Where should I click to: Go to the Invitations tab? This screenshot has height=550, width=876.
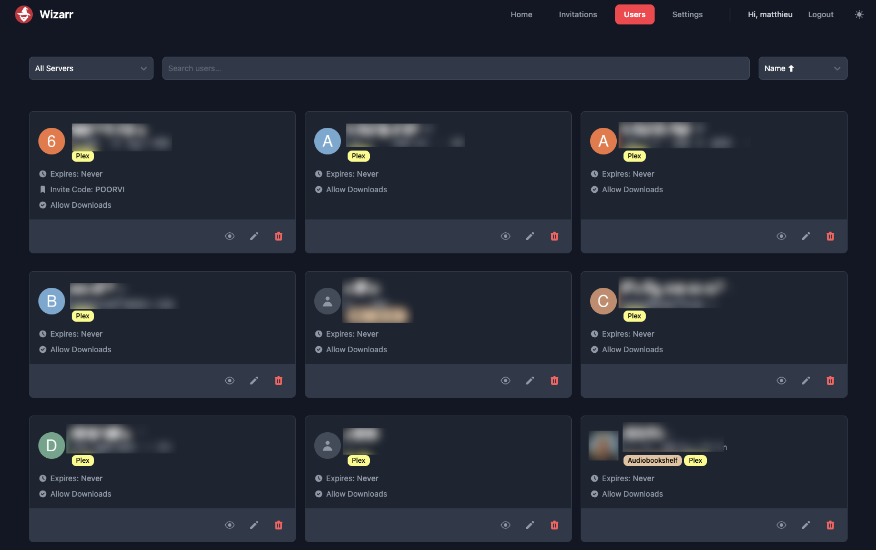[578, 14]
